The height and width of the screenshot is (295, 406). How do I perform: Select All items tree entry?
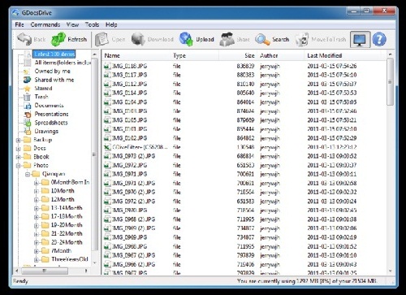click(x=63, y=63)
